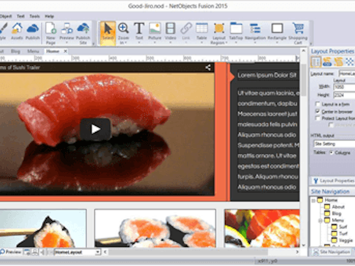The image size is (355, 266).
Task: Click the bottom bar Preview icon
Action: pos(11,252)
